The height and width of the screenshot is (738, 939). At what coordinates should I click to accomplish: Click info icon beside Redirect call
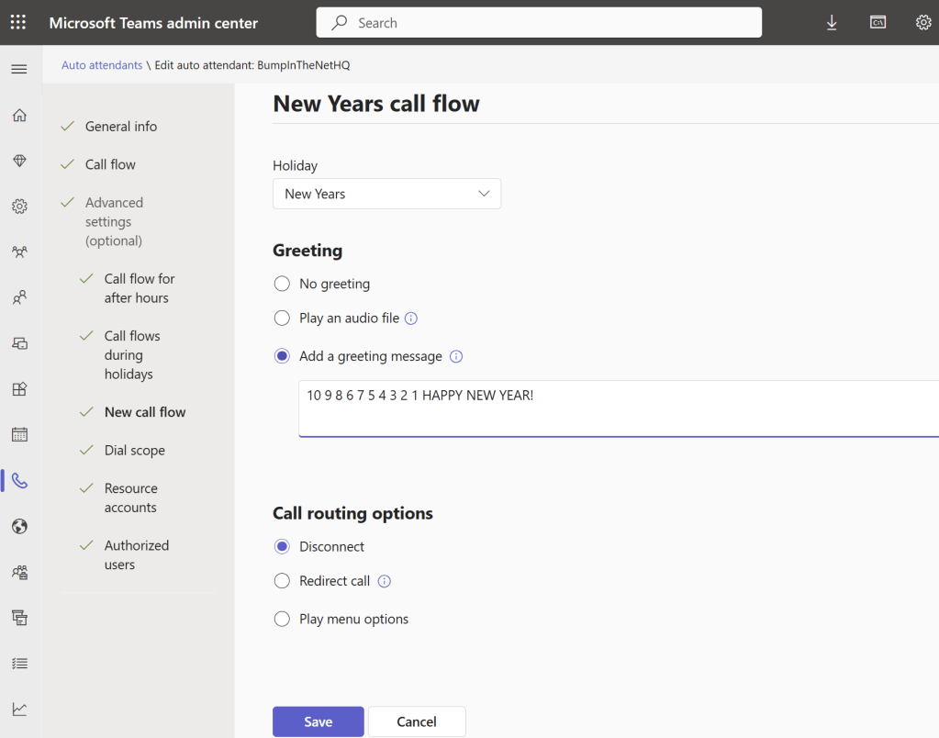click(385, 581)
